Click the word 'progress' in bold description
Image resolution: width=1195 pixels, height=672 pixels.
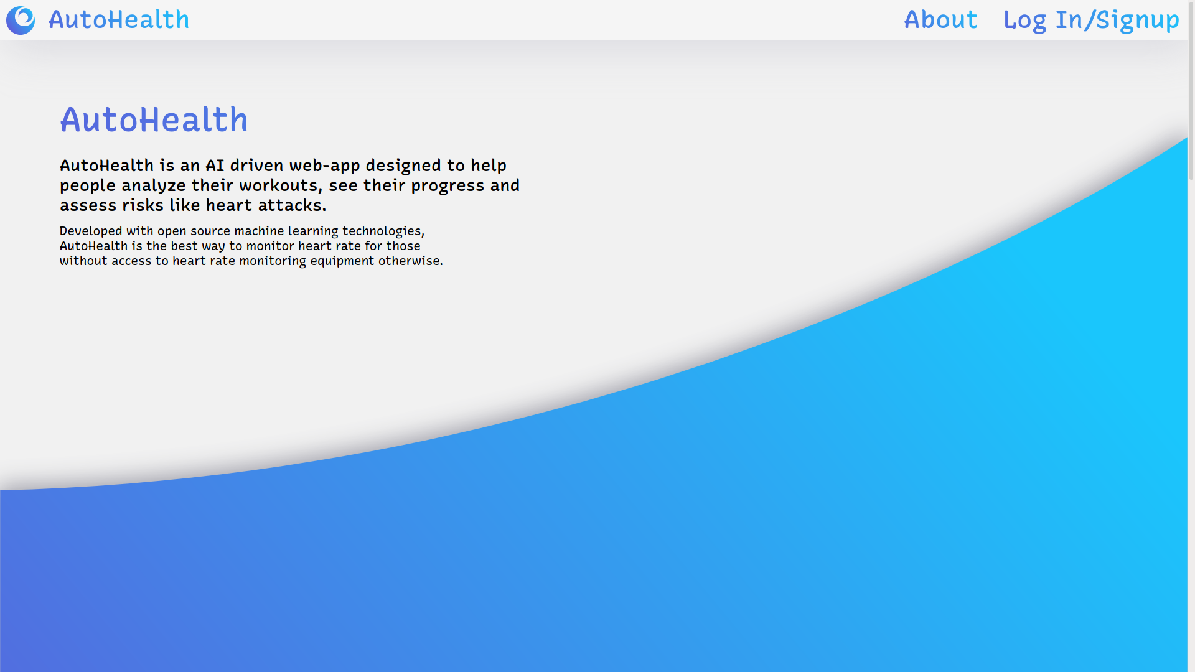tap(448, 185)
